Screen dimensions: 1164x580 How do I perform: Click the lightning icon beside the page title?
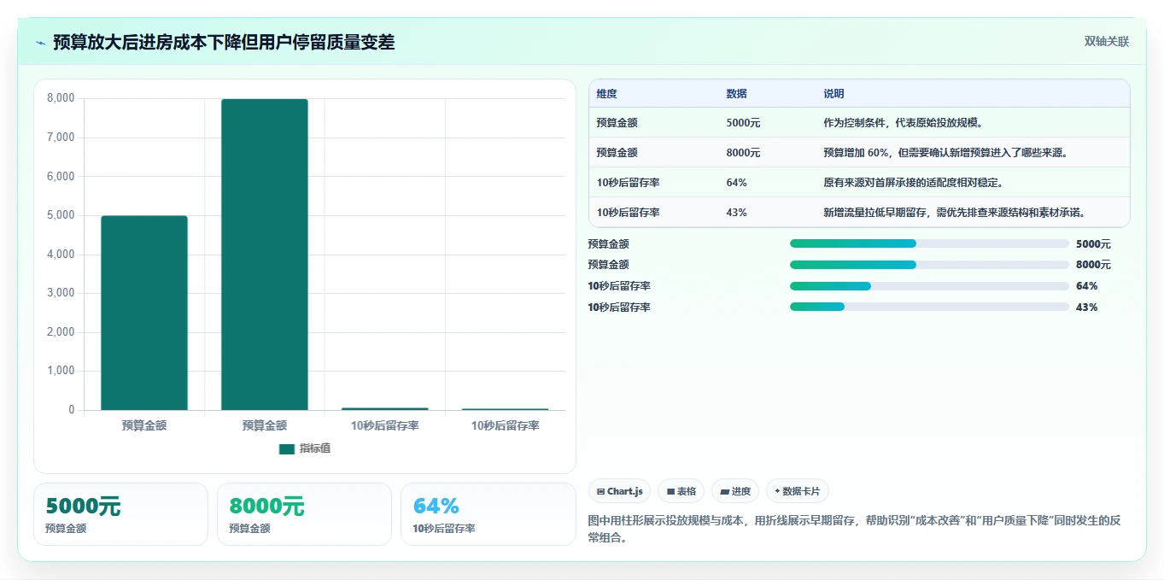coord(41,43)
